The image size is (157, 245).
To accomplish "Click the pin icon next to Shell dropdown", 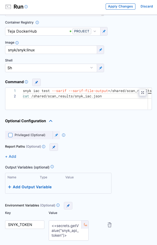I will click(x=101, y=68).
